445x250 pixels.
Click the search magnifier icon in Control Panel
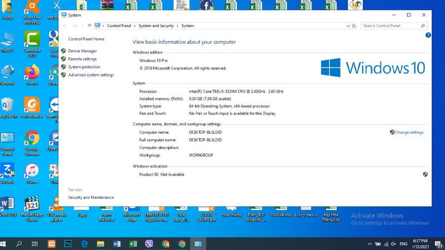click(x=423, y=26)
